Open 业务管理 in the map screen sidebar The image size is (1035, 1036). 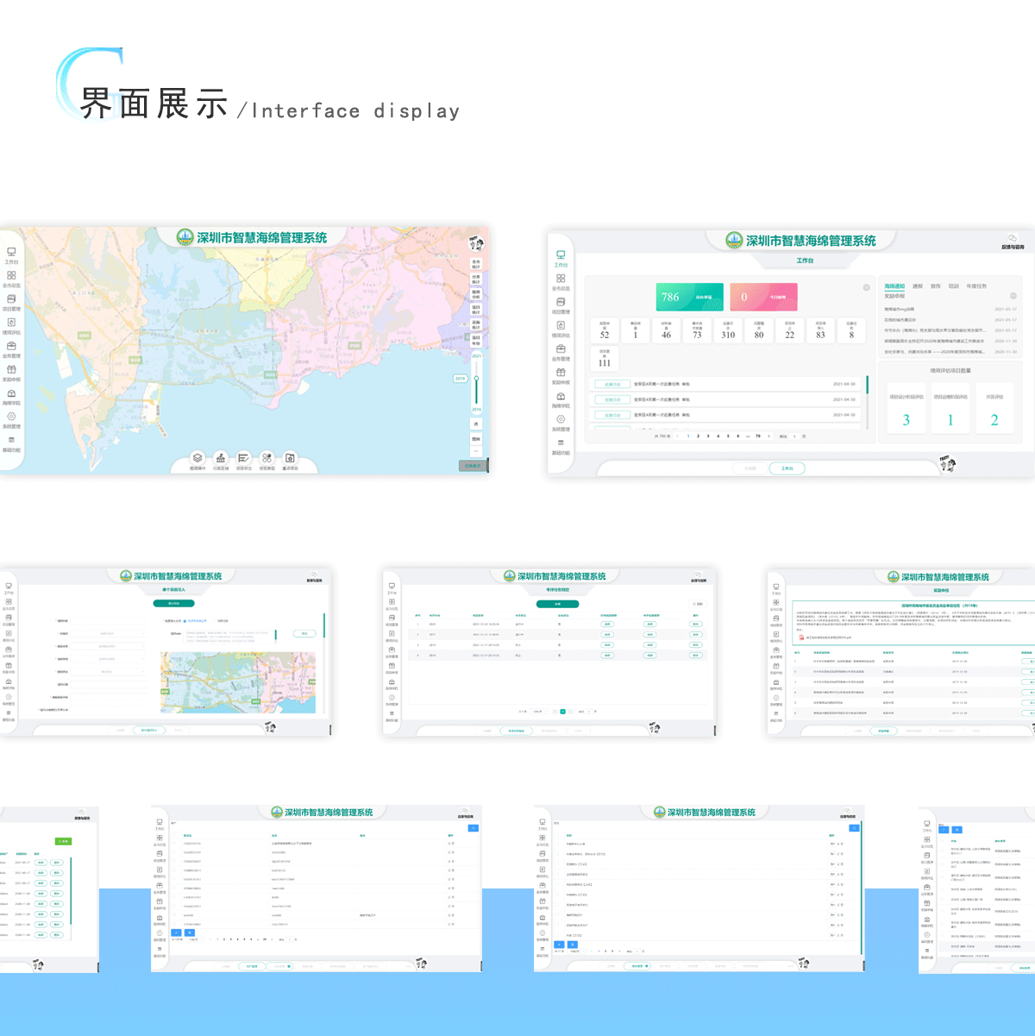(x=11, y=349)
